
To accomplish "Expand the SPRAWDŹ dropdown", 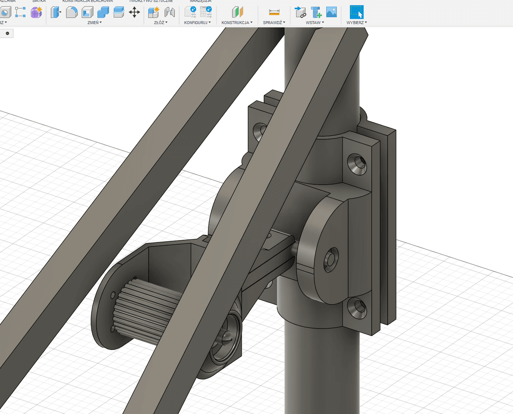I will pyautogui.click(x=274, y=22).
